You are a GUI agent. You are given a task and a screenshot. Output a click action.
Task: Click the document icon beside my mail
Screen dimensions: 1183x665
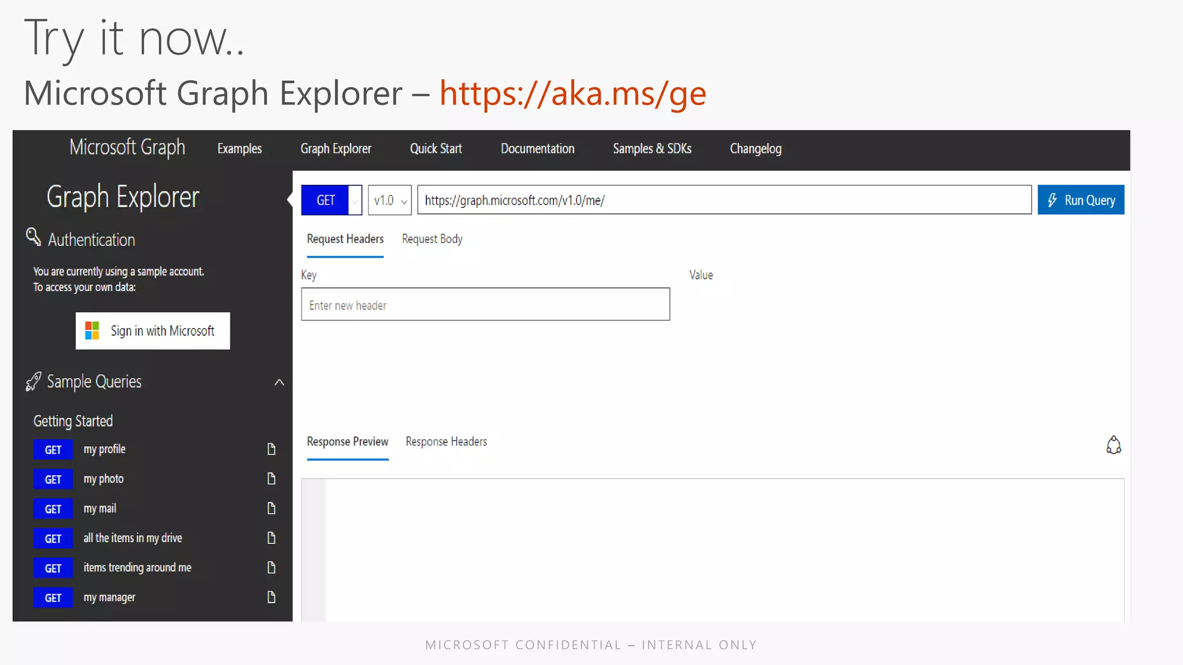pyautogui.click(x=271, y=508)
